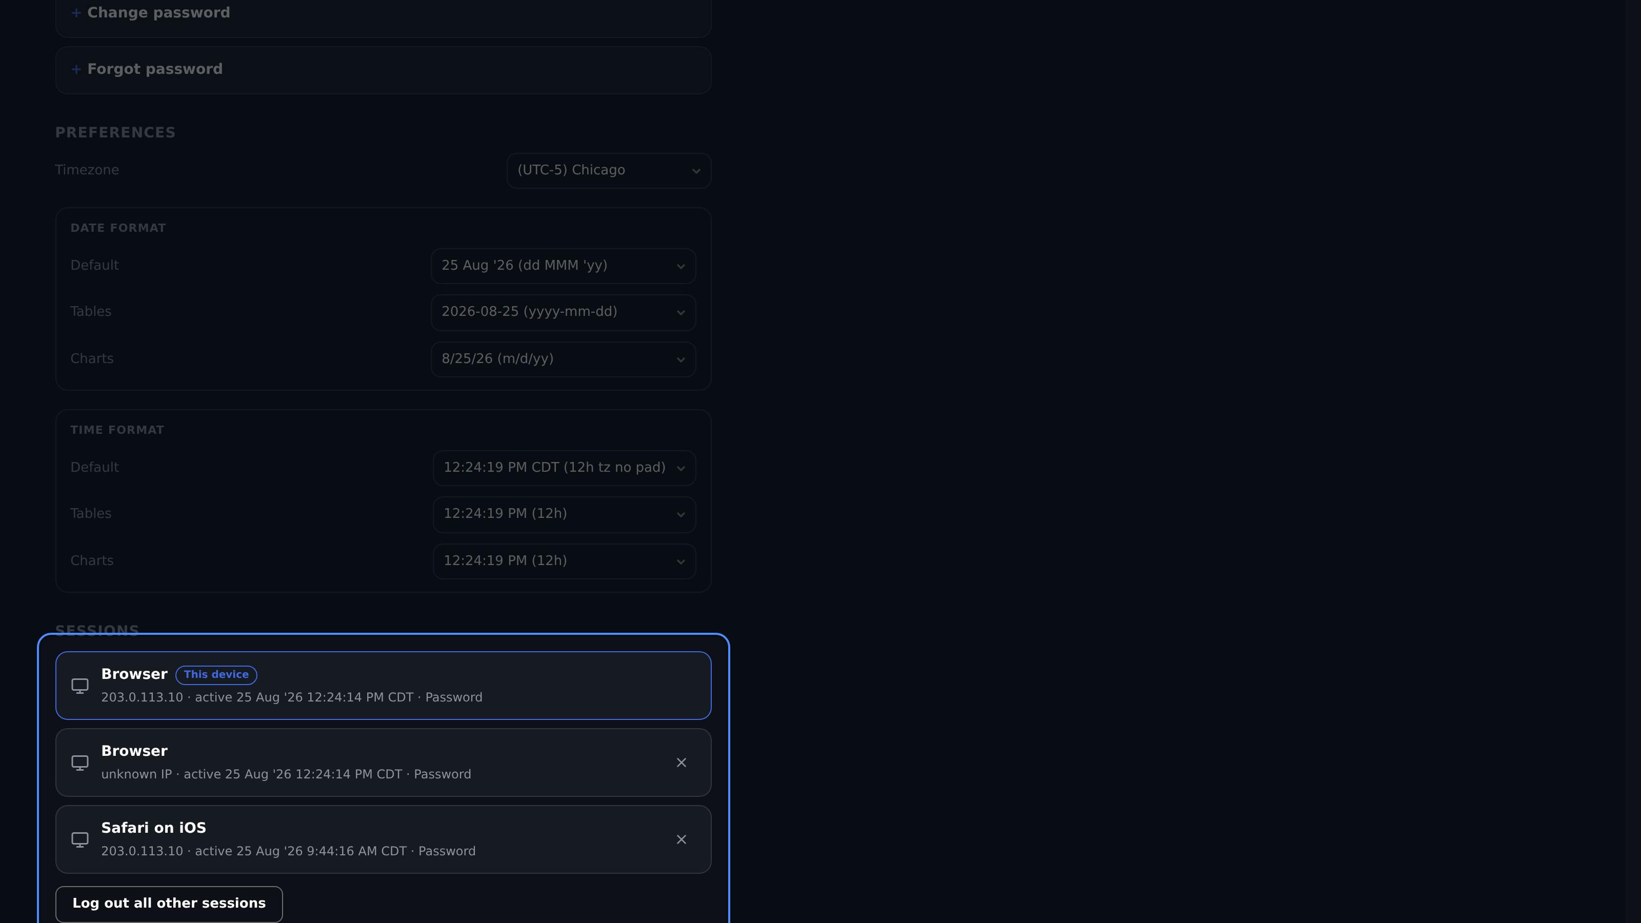Image resolution: width=1641 pixels, height=923 pixels.
Task: Open the Default time format dropdown
Action: (x=565, y=468)
